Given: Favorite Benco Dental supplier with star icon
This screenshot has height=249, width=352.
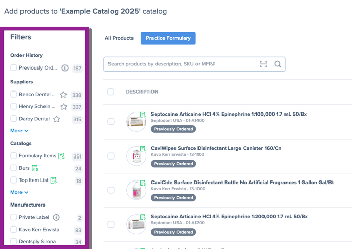Looking at the screenshot, I should point(63,95).
